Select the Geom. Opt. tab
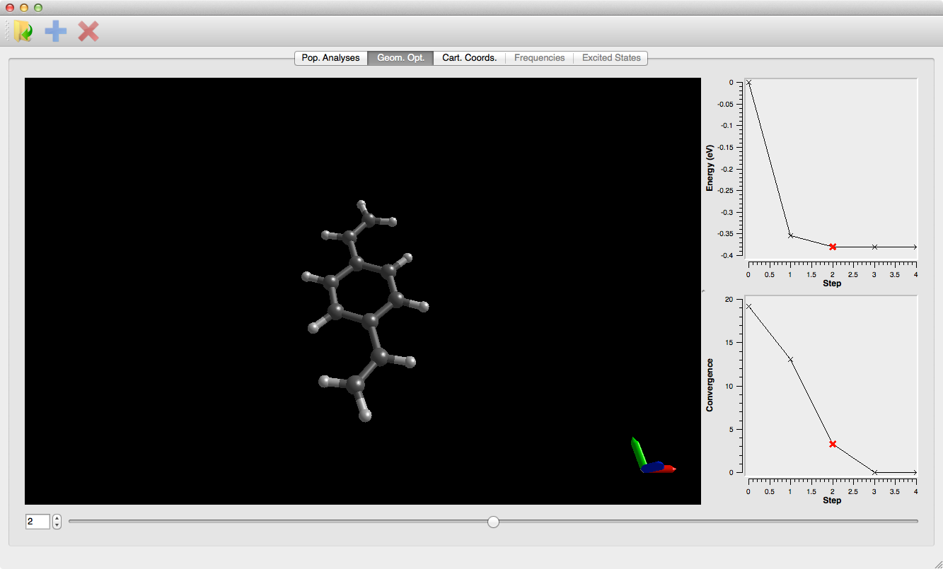 click(x=400, y=58)
